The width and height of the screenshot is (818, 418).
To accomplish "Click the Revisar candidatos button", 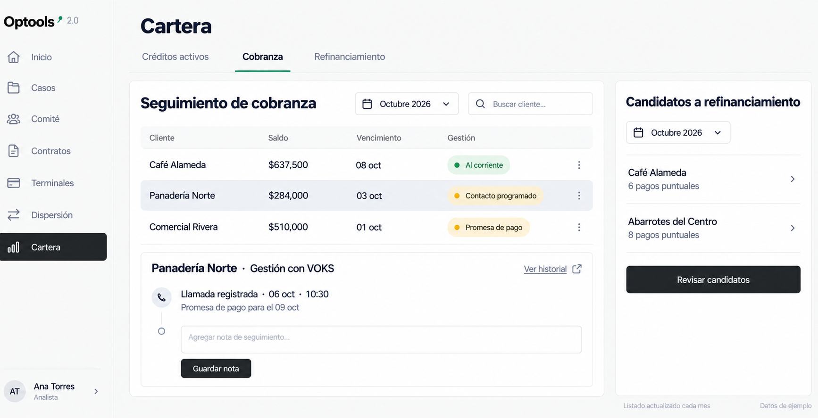I will point(713,279).
